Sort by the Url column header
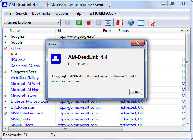Screen dimensions: 193x140 [x=79, y=31]
